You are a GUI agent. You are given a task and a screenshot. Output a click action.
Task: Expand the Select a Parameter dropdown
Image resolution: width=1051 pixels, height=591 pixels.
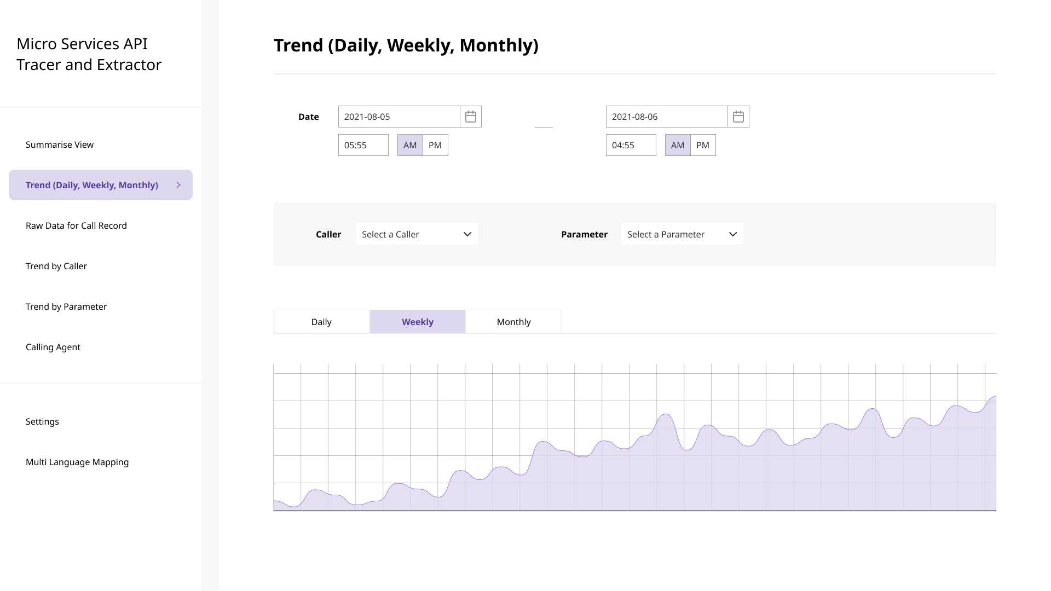tap(682, 234)
